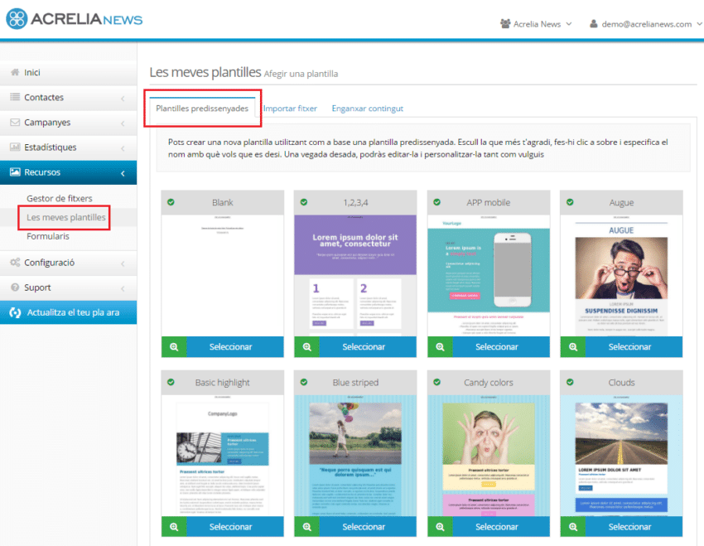Click the green check on Blank template
704x546 pixels.
click(171, 202)
